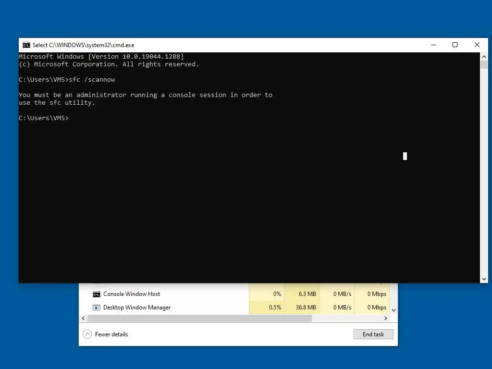Click the command prompt scroll up arrow
The image size is (492, 369).
click(x=484, y=57)
